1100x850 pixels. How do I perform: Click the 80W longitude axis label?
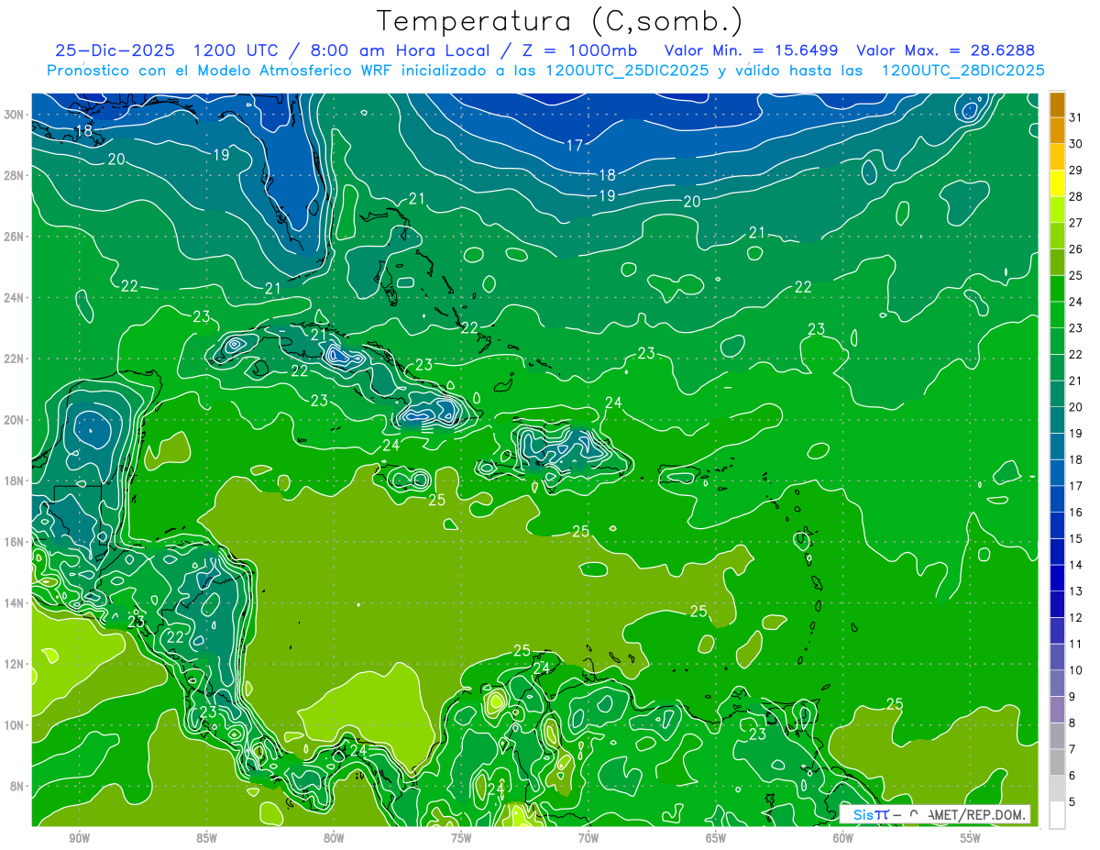(x=334, y=838)
